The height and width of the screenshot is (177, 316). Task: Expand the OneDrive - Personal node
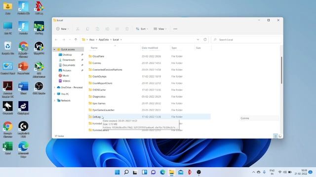tap(54, 88)
